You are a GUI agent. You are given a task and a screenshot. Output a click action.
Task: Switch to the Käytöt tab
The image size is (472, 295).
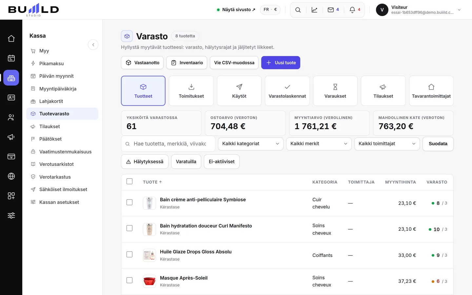click(x=239, y=91)
